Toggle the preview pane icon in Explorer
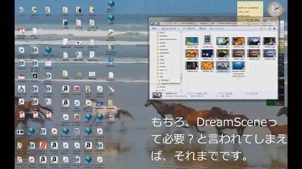 click(x=269, y=29)
